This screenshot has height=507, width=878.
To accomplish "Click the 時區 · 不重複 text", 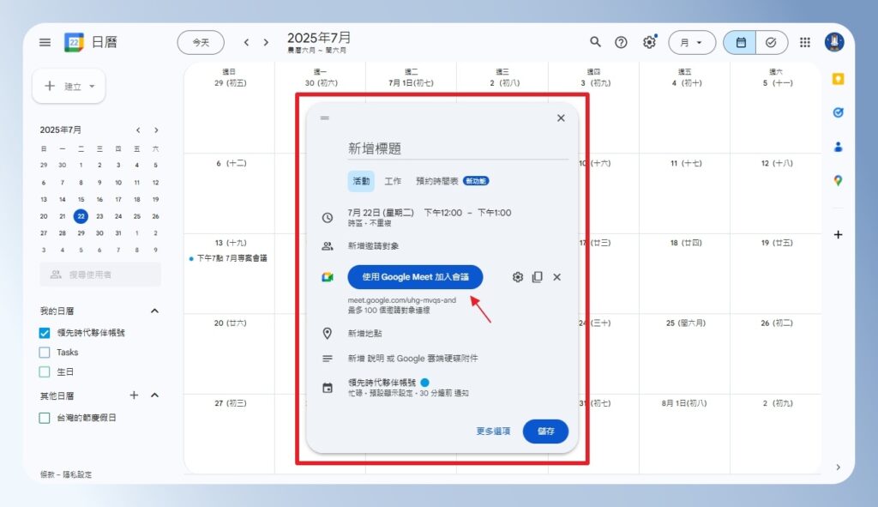I will (x=370, y=223).
